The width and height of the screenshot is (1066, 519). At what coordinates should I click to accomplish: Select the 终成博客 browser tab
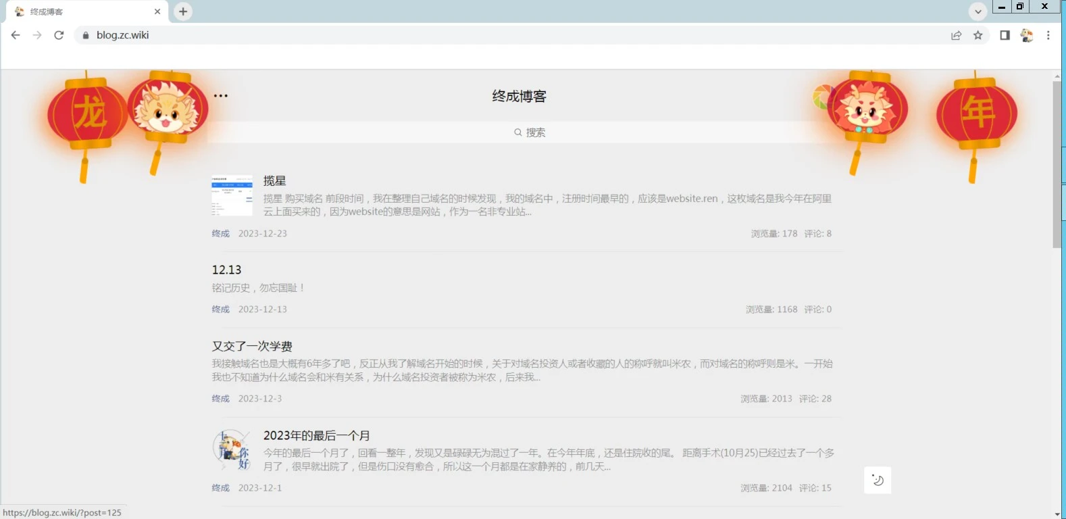(81, 11)
